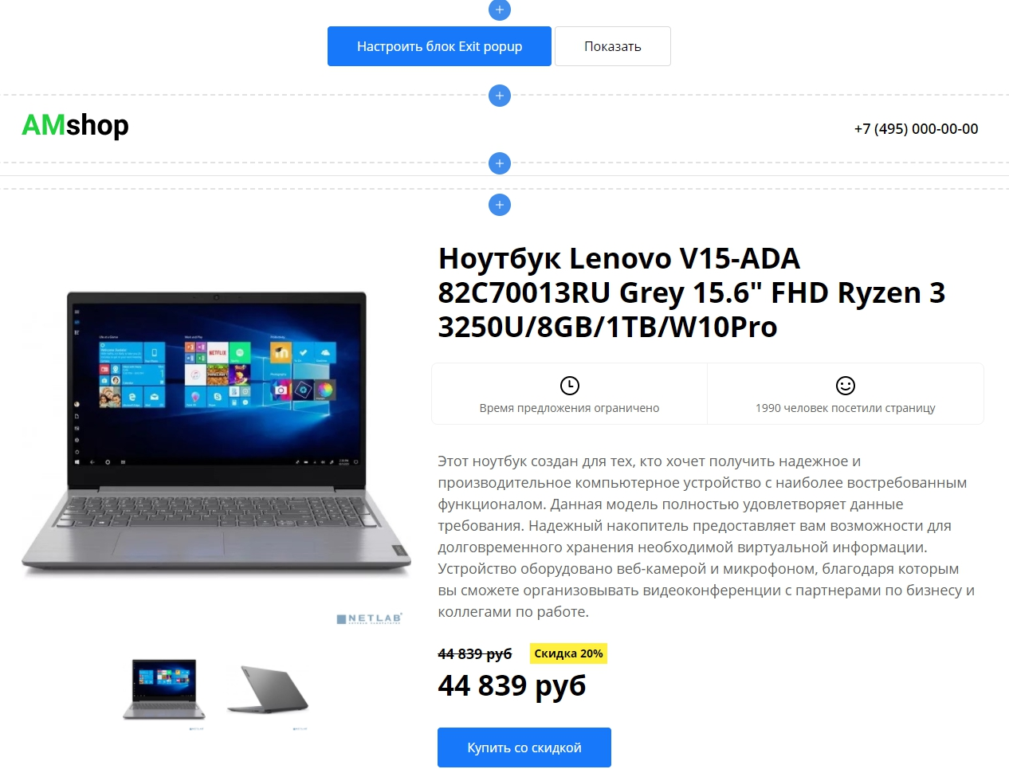Add block via plus icon above AMshop header
1009x769 pixels.
pyautogui.click(x=500, y=96)
